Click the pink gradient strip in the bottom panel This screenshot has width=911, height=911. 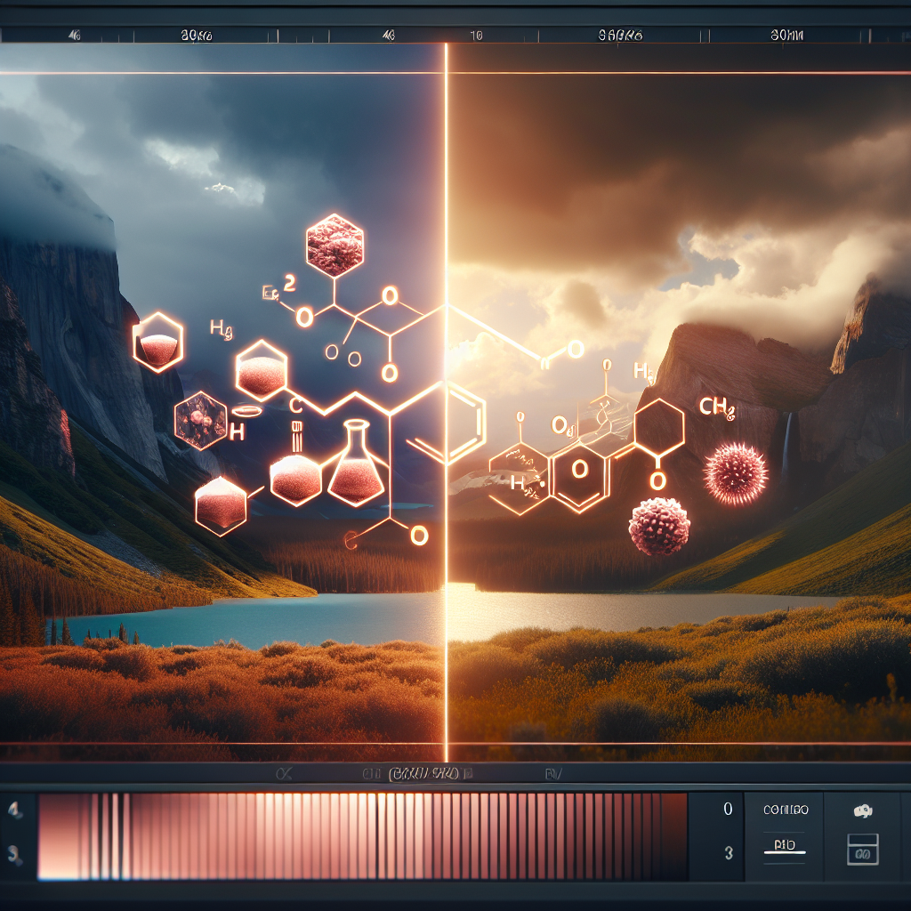pyautogui.click(x=363, y=836)
